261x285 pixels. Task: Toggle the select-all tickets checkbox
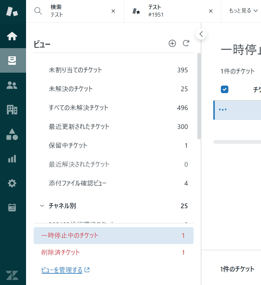pos(224,89)
